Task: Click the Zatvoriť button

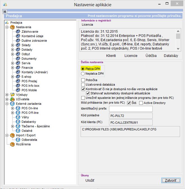Action: (x=171, y=180)
